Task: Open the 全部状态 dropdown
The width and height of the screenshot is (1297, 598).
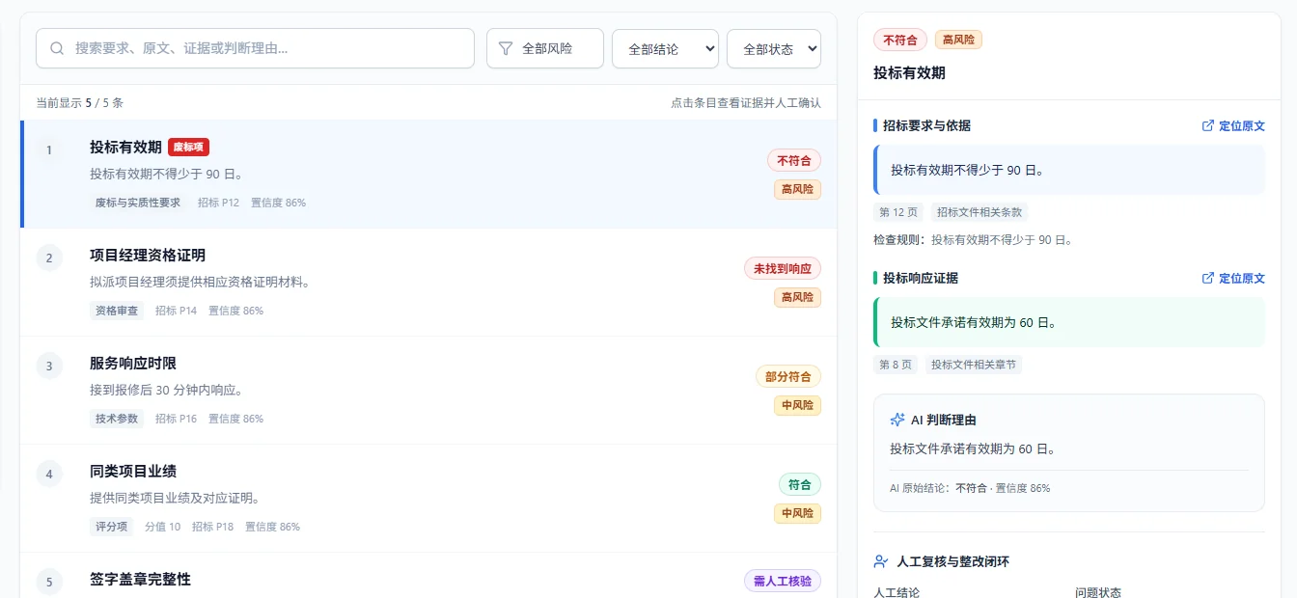Action: click(774, 48)
